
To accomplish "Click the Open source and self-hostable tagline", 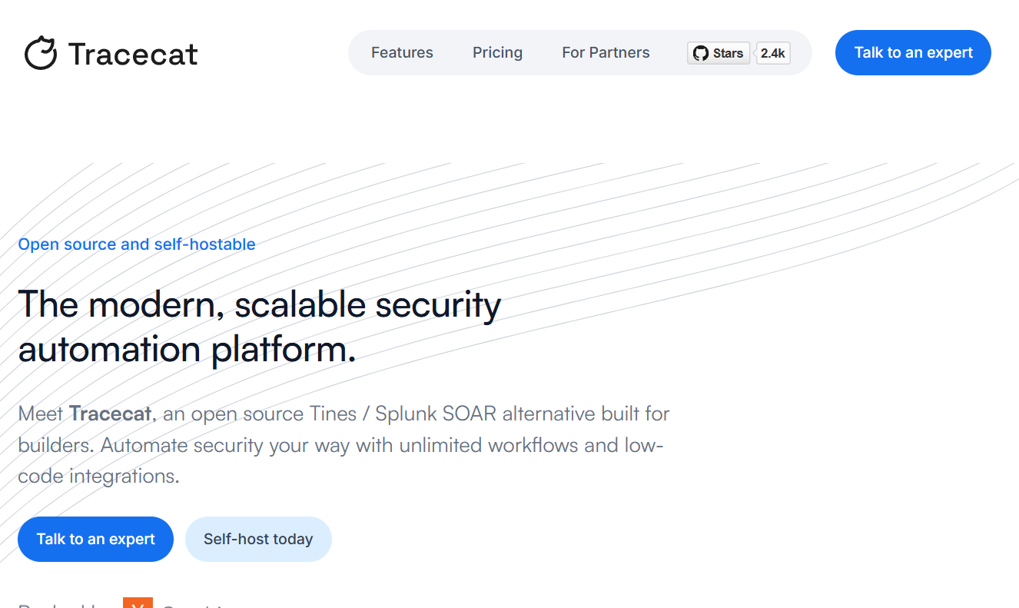I will (137, 244).
